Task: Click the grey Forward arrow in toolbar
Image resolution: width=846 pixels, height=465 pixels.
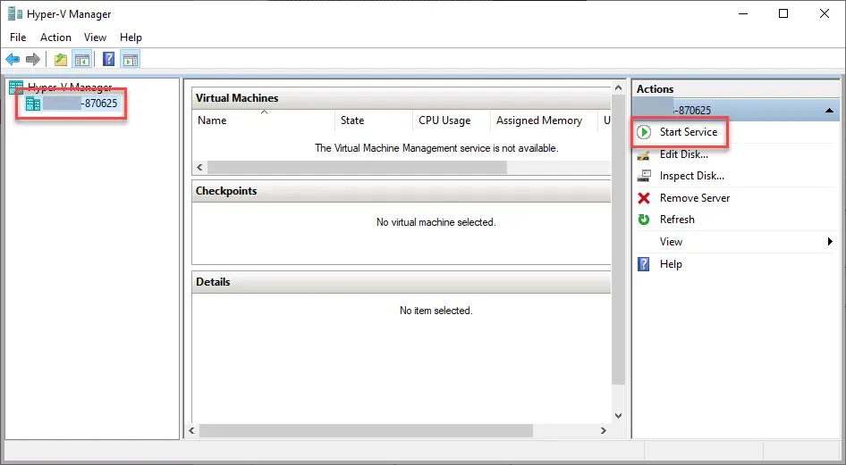Action: [33, 59]
